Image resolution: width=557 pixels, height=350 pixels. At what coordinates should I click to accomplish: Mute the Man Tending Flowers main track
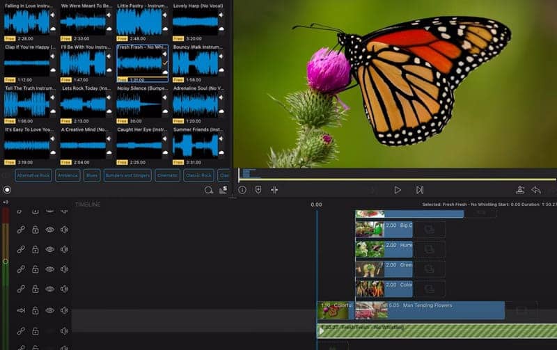point(64,310)
